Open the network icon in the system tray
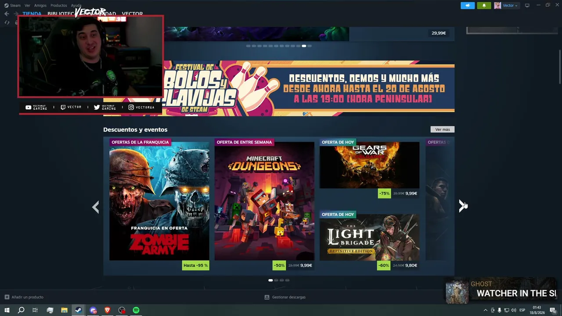562x316 pixels. point(506,310)
